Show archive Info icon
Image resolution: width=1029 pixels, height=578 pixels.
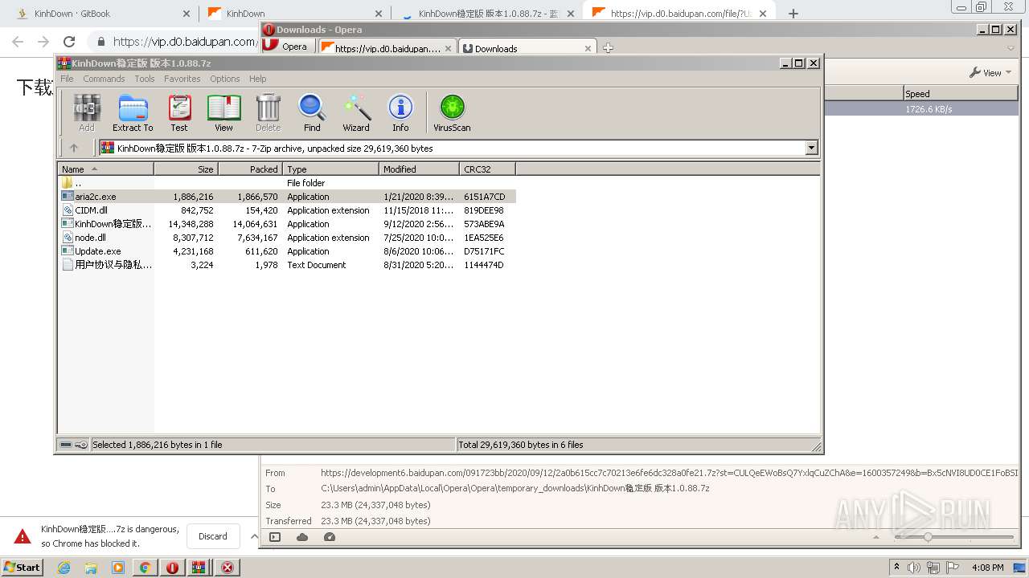400,112
